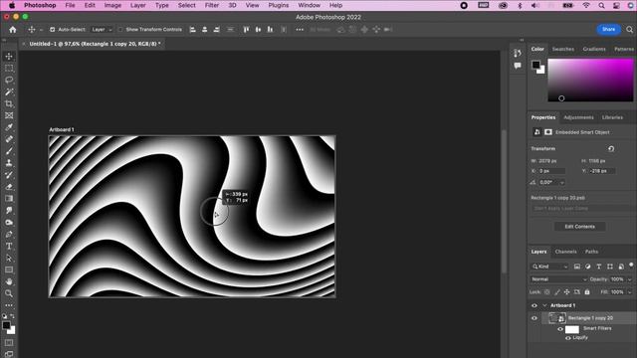Select the Pen tool
The width and height of the screenshot is (637, 358).
pyautogui.click(x=9, y=235)
